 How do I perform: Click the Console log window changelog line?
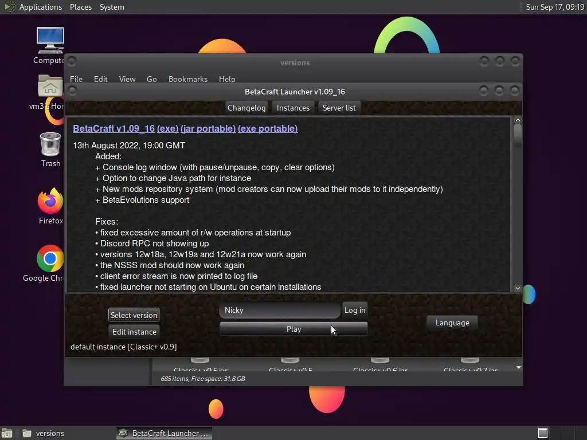pyautogui.click(x=215, y=167)
